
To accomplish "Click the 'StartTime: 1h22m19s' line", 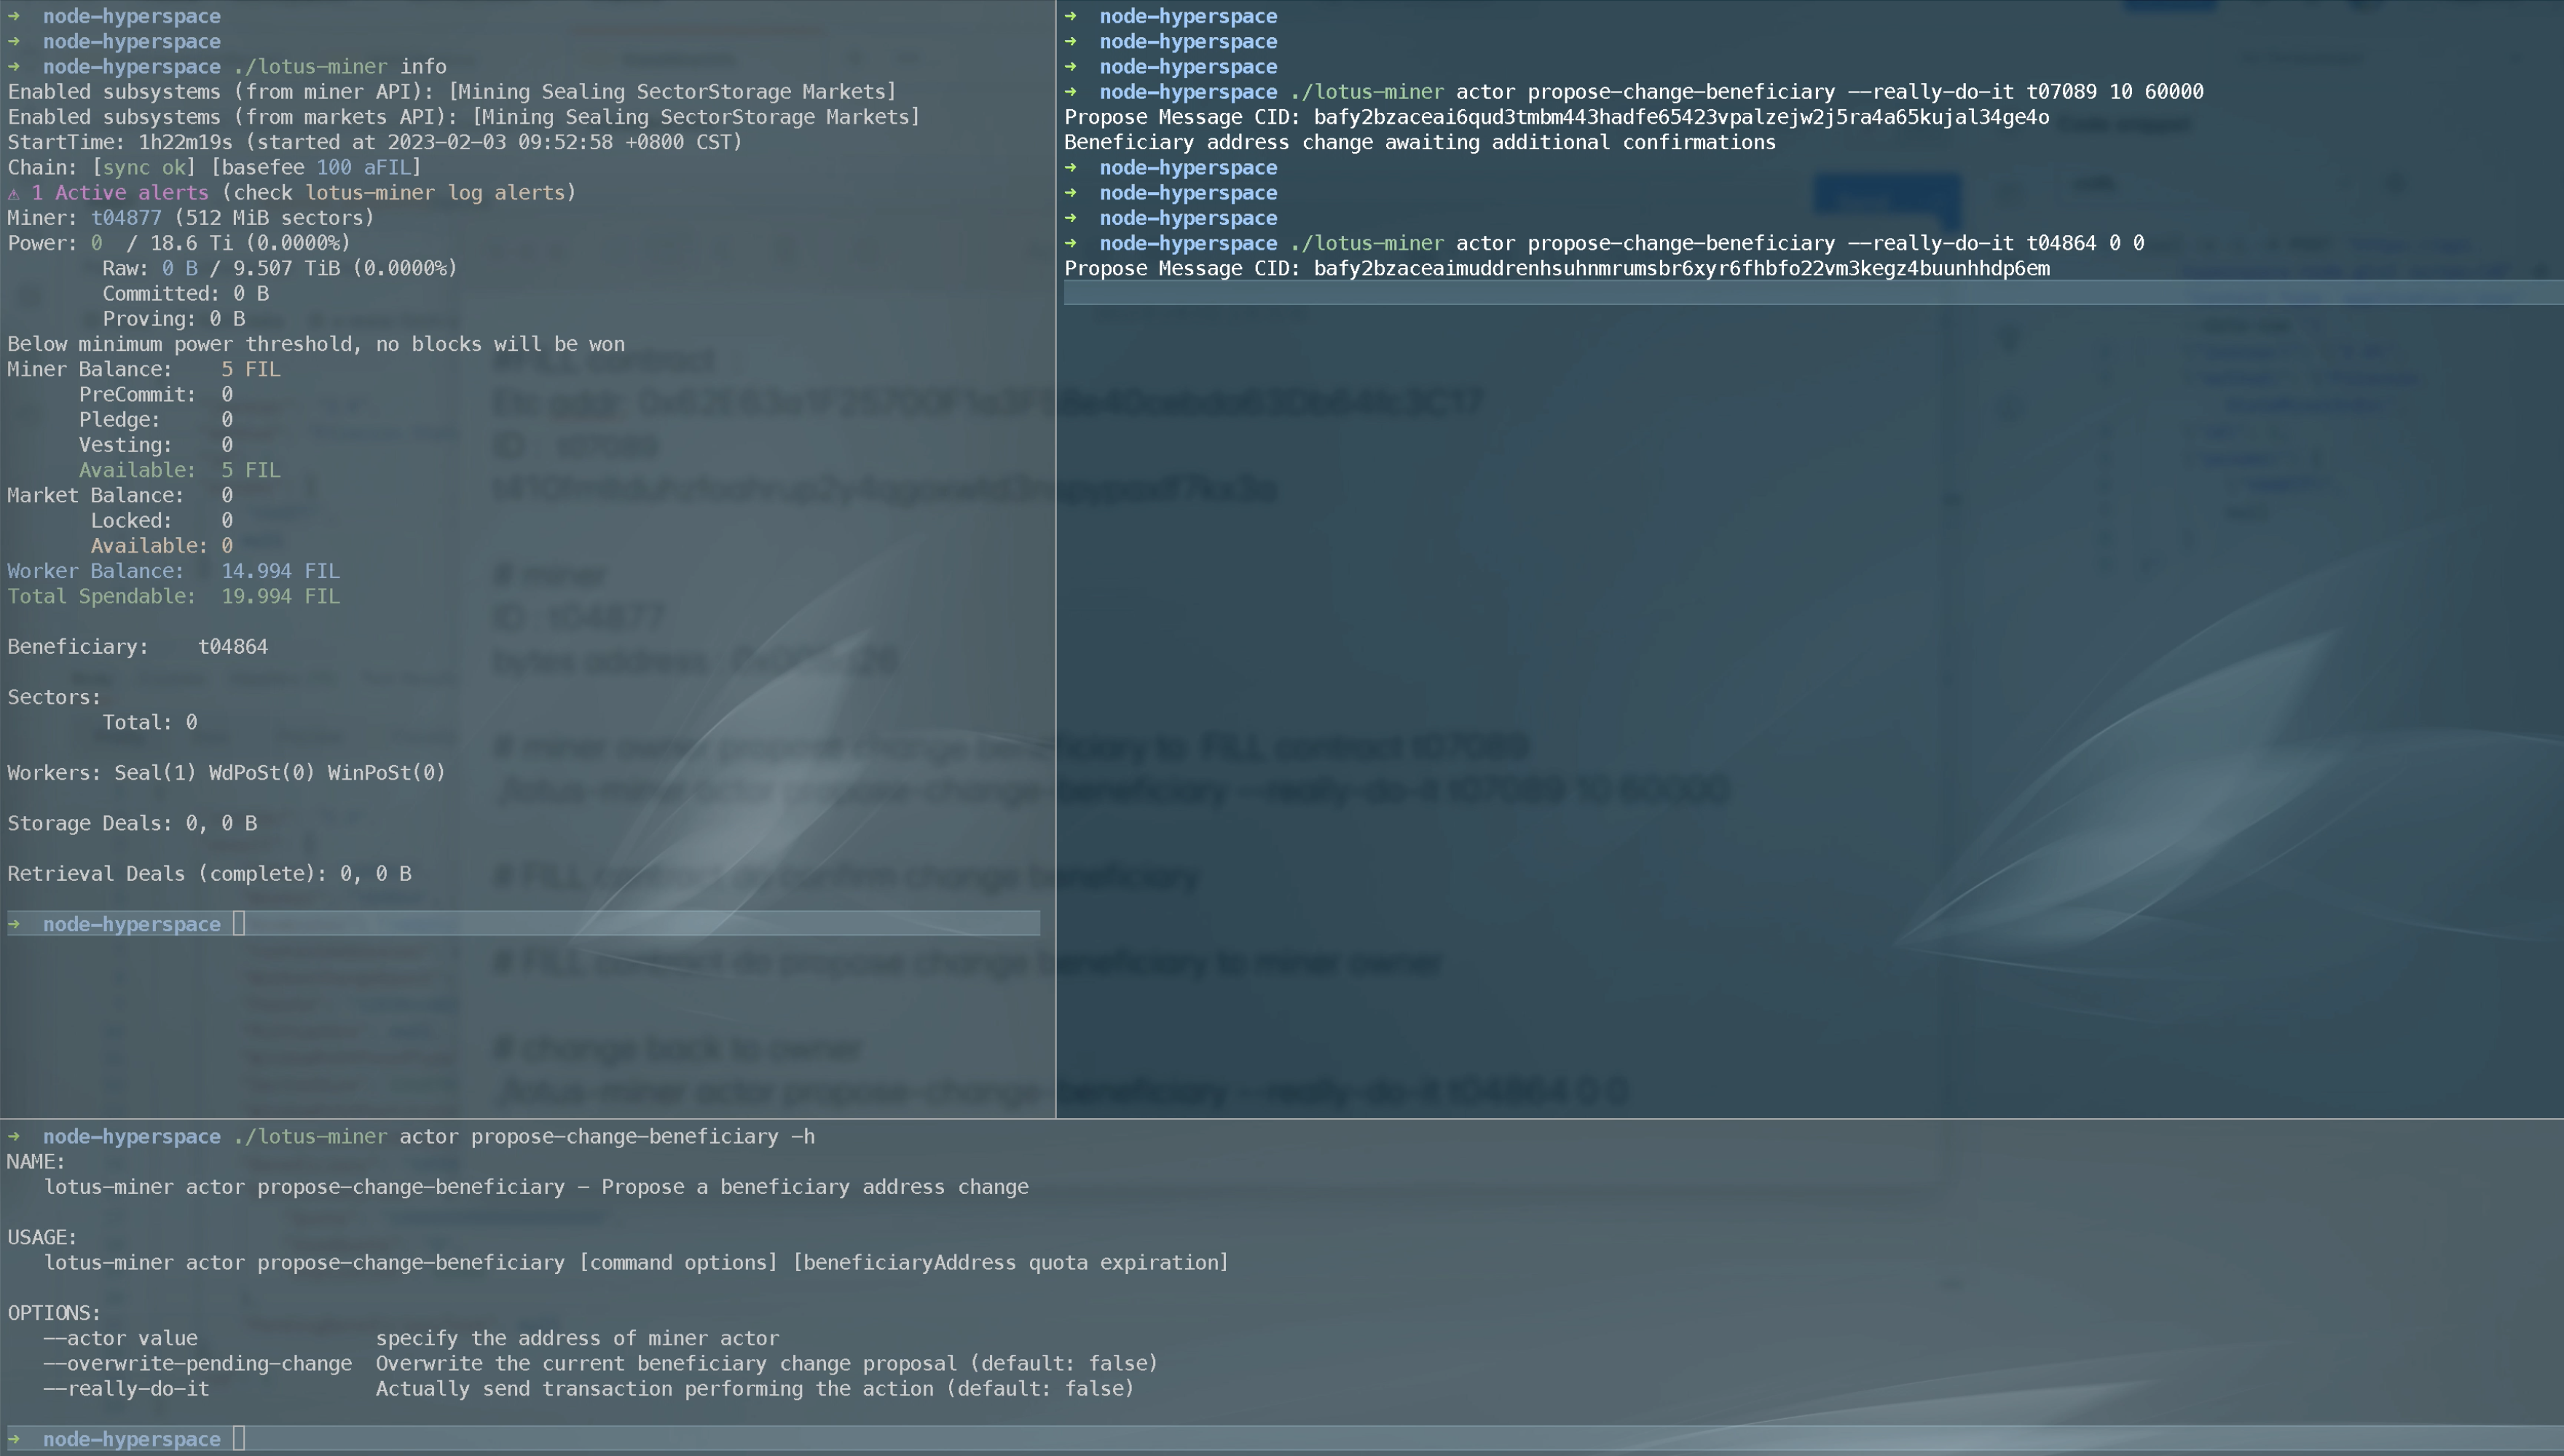I will 375,142.
